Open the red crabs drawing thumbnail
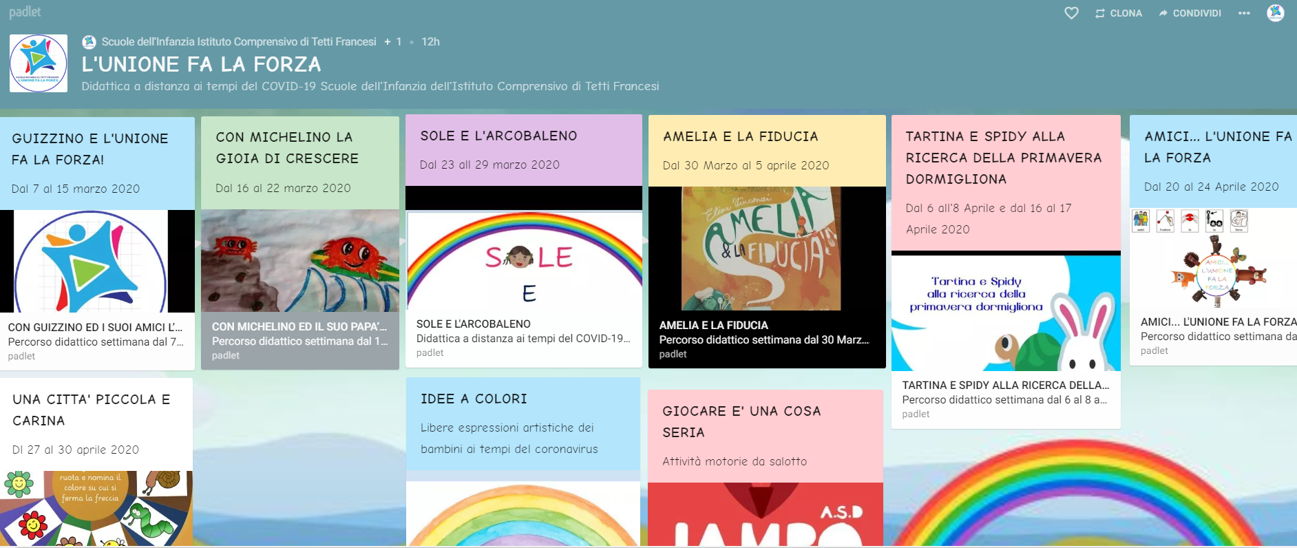The height and width of the screenshot is (548, 1297). point(300,260)
